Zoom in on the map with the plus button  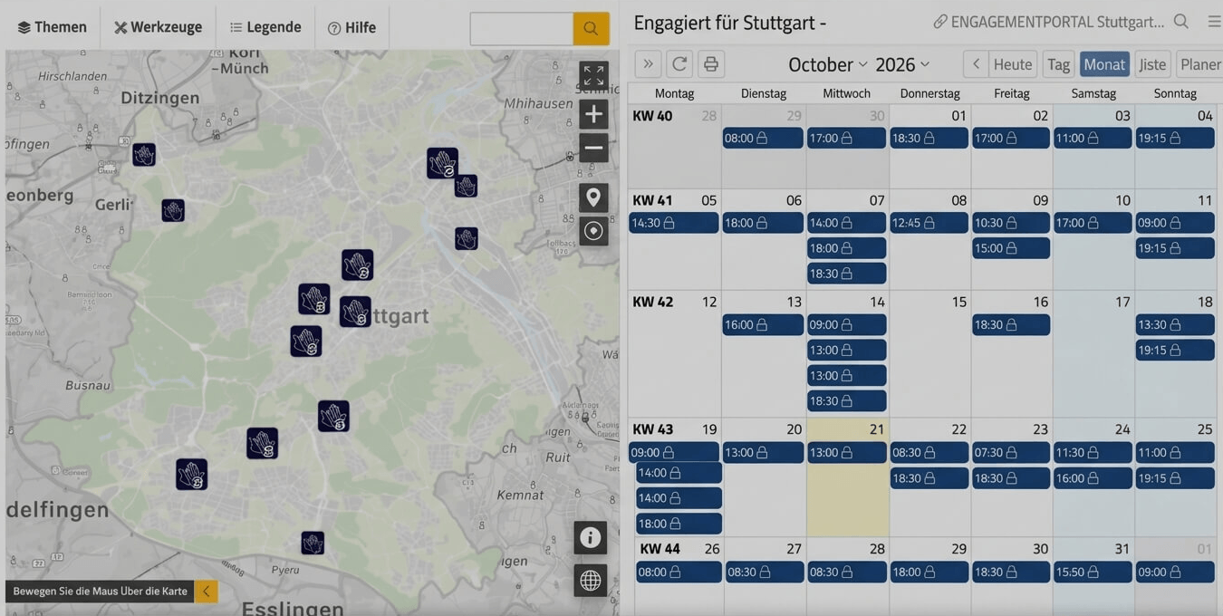point(593,114)
